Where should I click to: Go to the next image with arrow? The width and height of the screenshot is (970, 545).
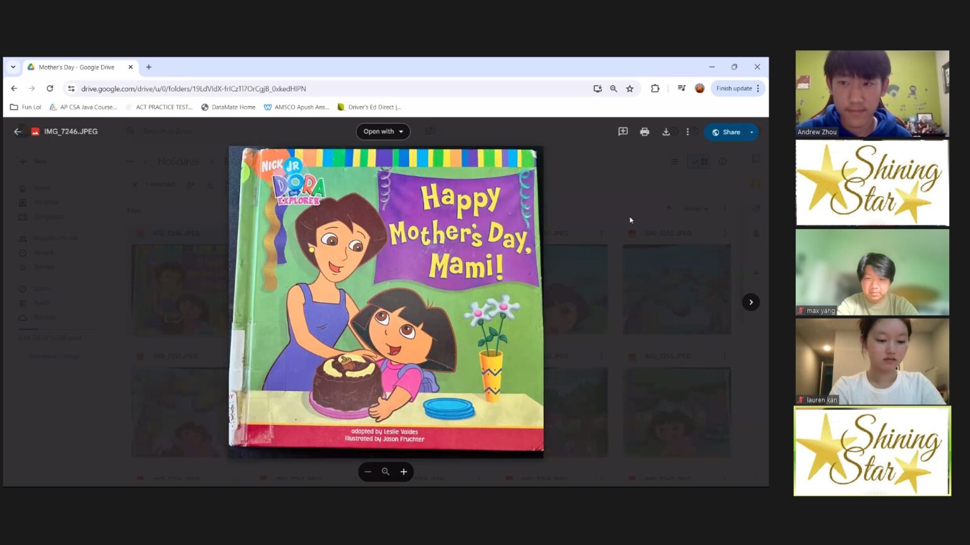pyautogui.click(x=751, y=302)
